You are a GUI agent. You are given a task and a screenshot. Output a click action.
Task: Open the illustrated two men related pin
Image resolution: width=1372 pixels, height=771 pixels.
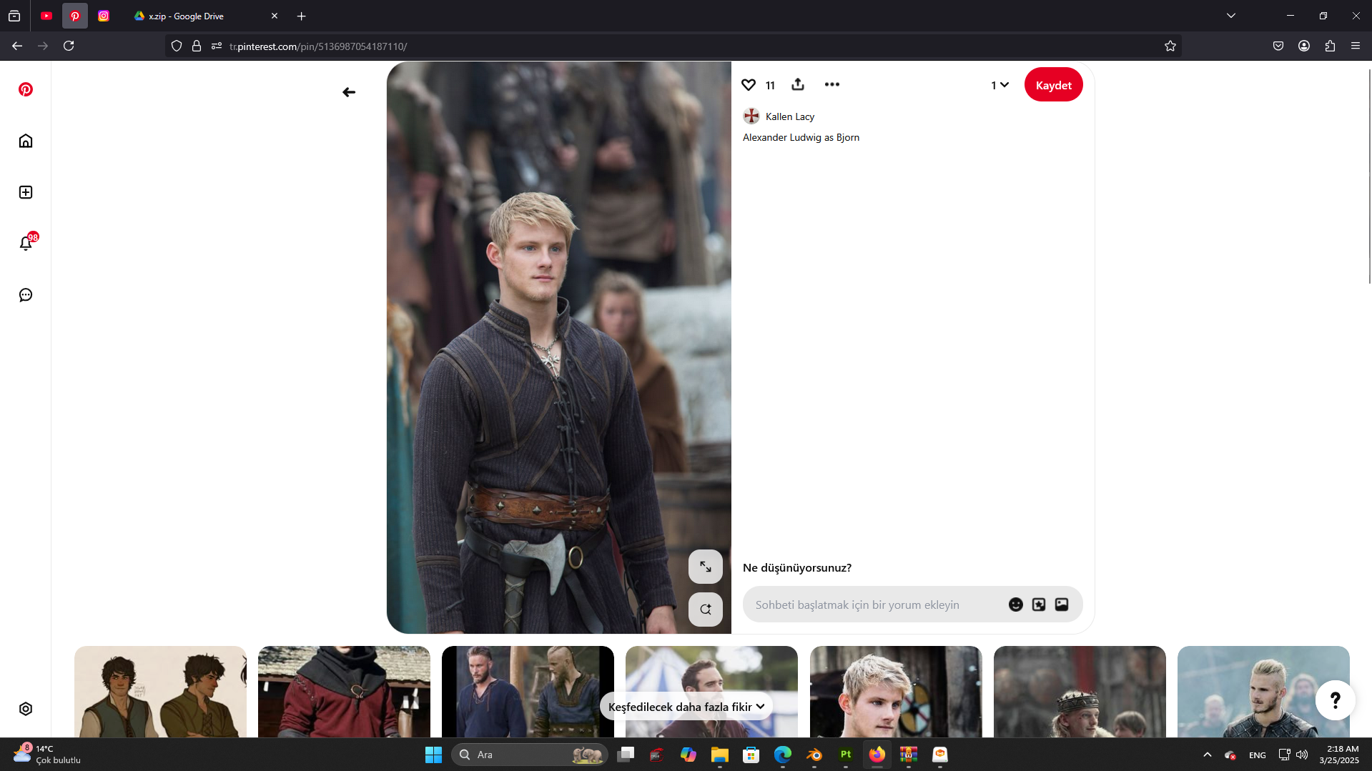point(160,692)
